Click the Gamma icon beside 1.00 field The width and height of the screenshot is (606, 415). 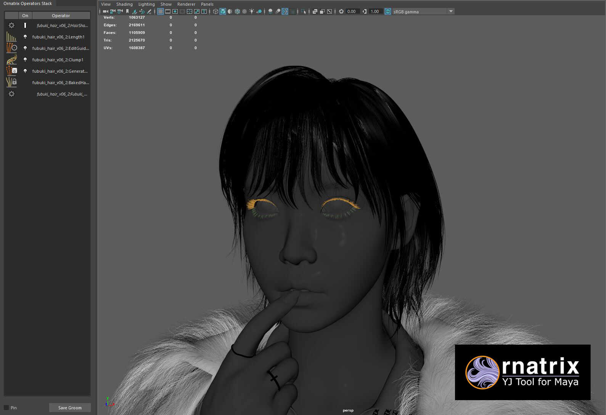point(365,11)
